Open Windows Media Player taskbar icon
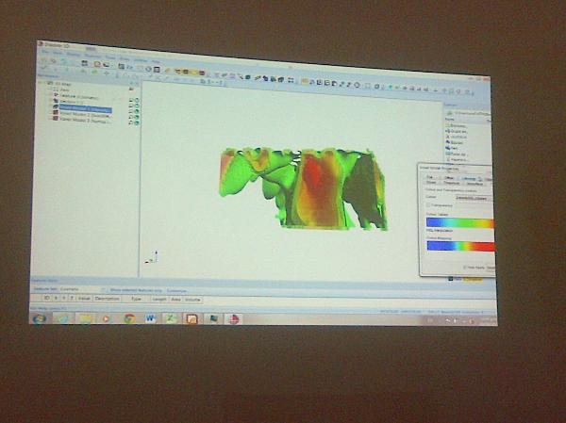 pos(106,318)
